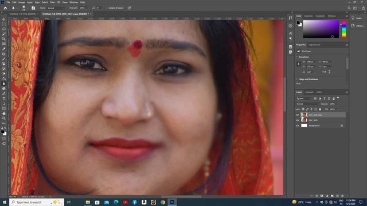367x206 pixels.
Task: Collapse the Transform section
Action: click(297, 57)
